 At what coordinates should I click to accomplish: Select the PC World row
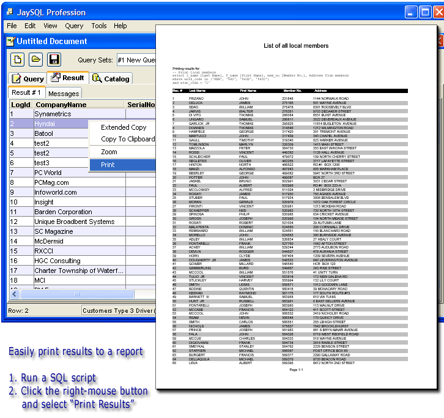coord(83,173)
